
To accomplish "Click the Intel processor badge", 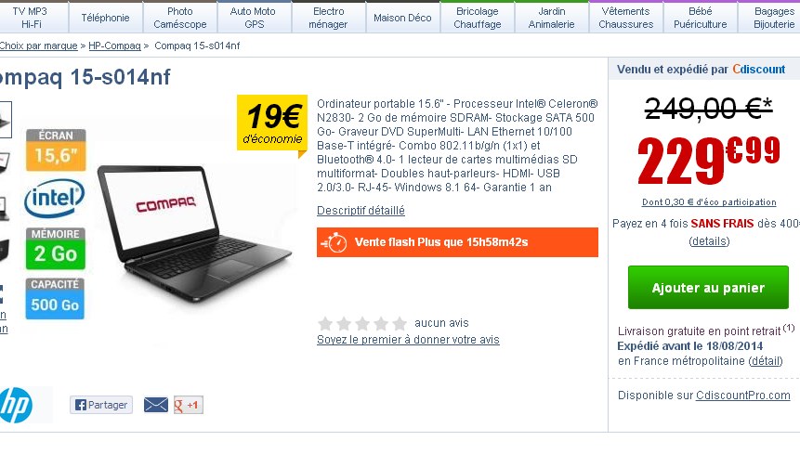I will 55,199.
